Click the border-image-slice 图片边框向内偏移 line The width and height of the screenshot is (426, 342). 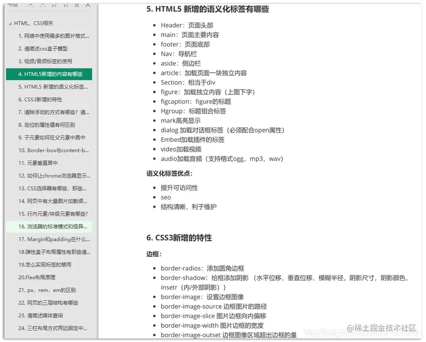tap(213, 316)
